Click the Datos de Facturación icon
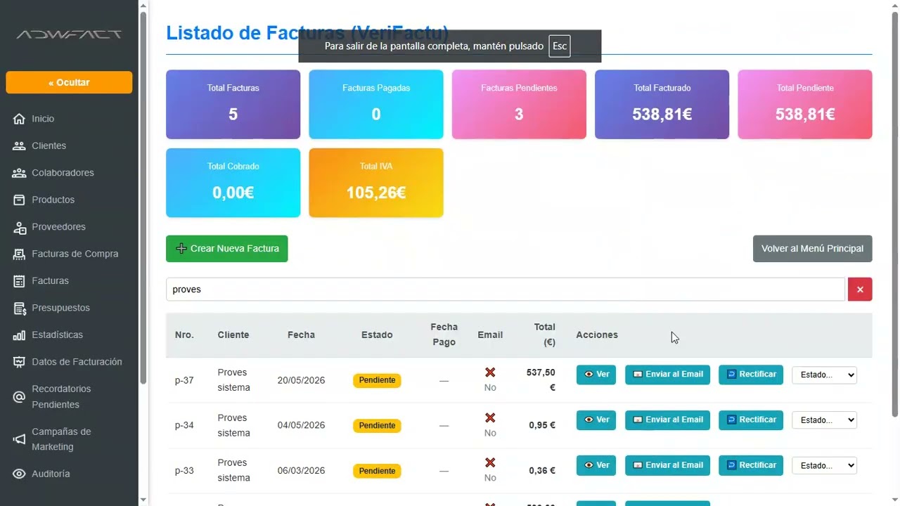This screenshot has width=900, height=506. [x=19, y=362]
